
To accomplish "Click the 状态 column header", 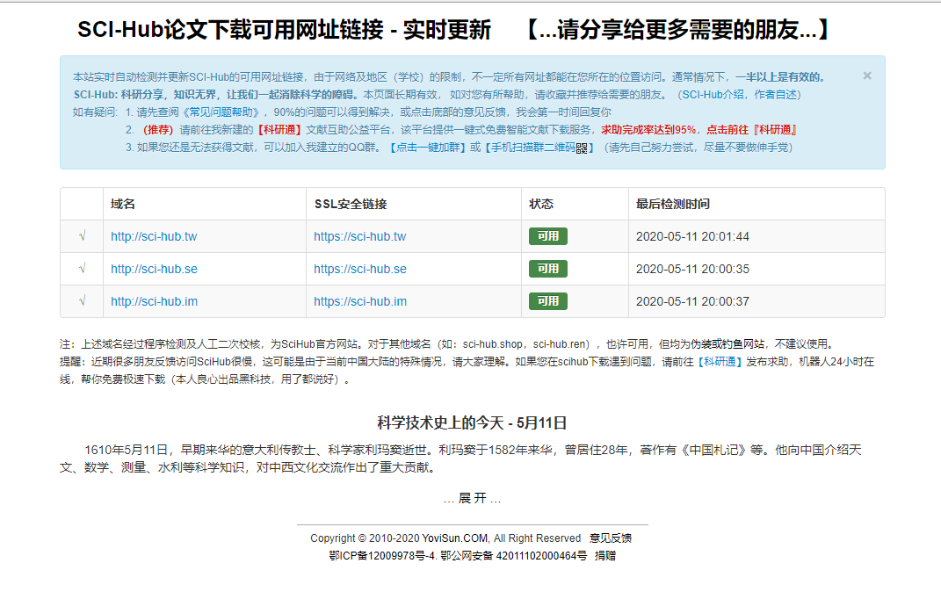I will click(540, 204).
